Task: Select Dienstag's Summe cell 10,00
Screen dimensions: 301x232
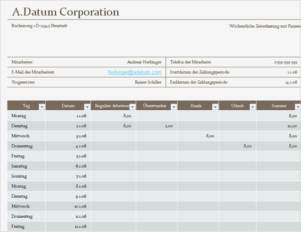Action: pyautogui.click(x=292, y=126)
